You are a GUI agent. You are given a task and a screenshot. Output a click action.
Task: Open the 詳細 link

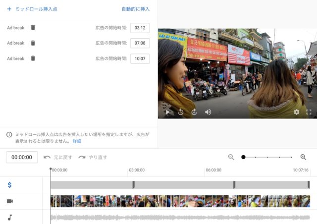(77, 141)
